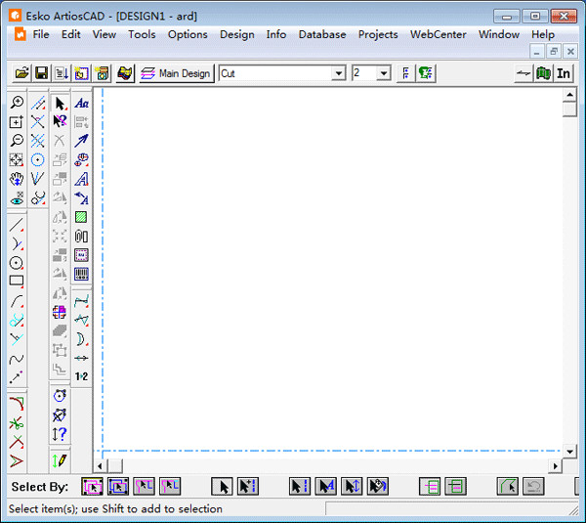This screenshot has width=586, height=523.
Task: Open the Projects menu
Action: tap(378, 34)
